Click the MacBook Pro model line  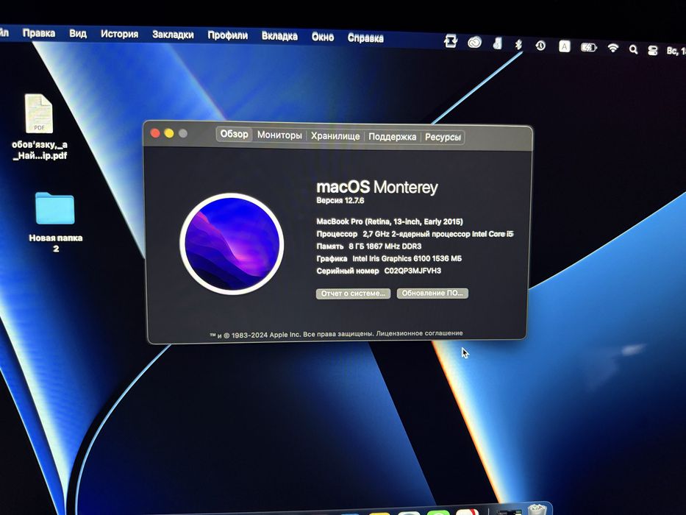[390, 221]
